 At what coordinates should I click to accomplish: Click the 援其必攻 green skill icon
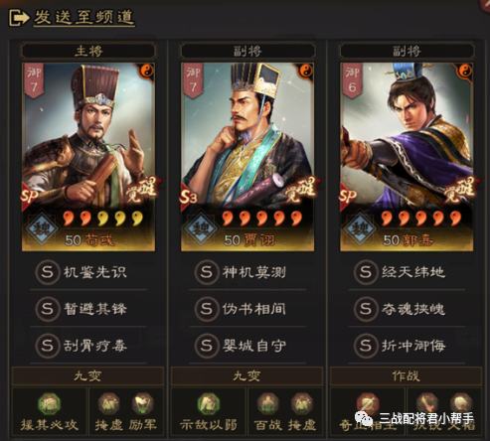pyautogui.click(x=50, y=404)
